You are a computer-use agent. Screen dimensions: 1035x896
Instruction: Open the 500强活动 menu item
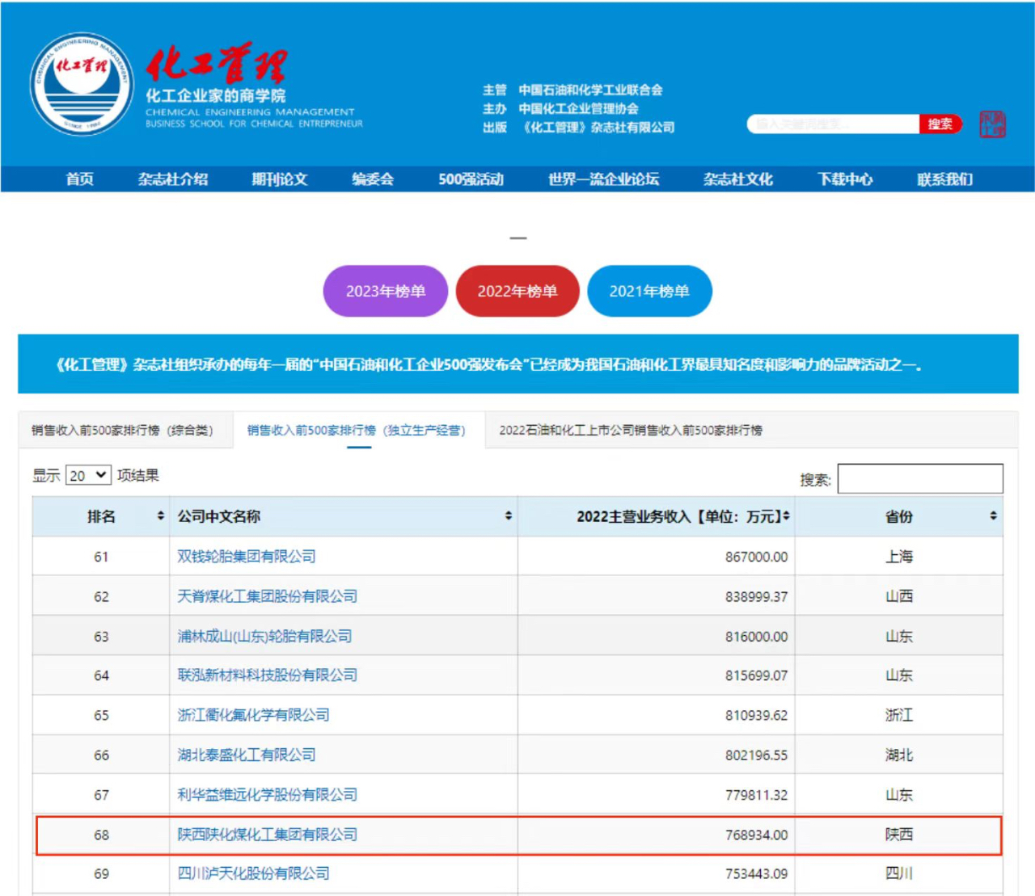(471, 179)
